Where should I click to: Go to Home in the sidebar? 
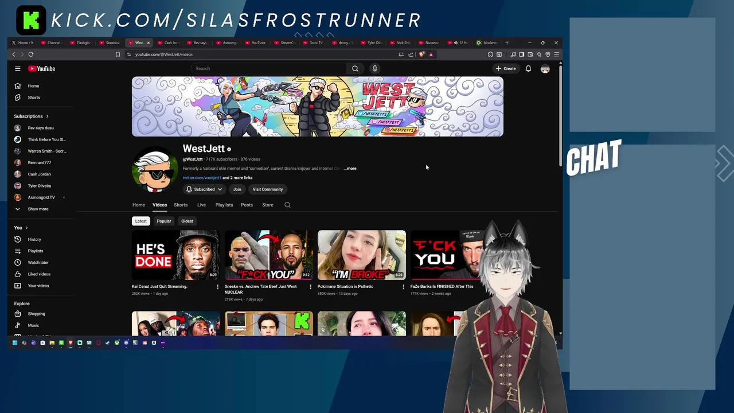pyautogui.click(x=40, y=86)
